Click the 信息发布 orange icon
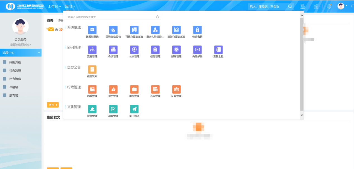The height and width of the screenshot is (169, 354). (92, 70)
